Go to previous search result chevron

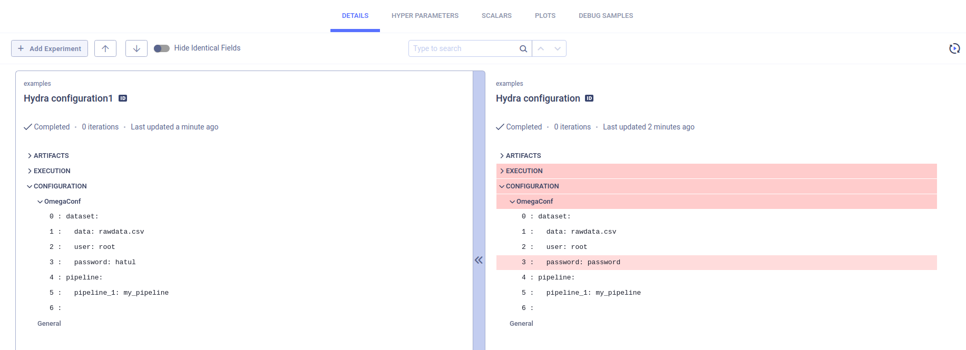tap(541, 48)
